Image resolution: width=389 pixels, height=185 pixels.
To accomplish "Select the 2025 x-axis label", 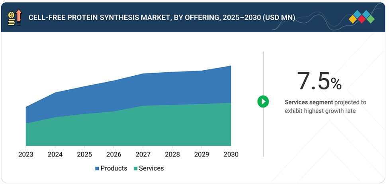I will coord(84,154).
